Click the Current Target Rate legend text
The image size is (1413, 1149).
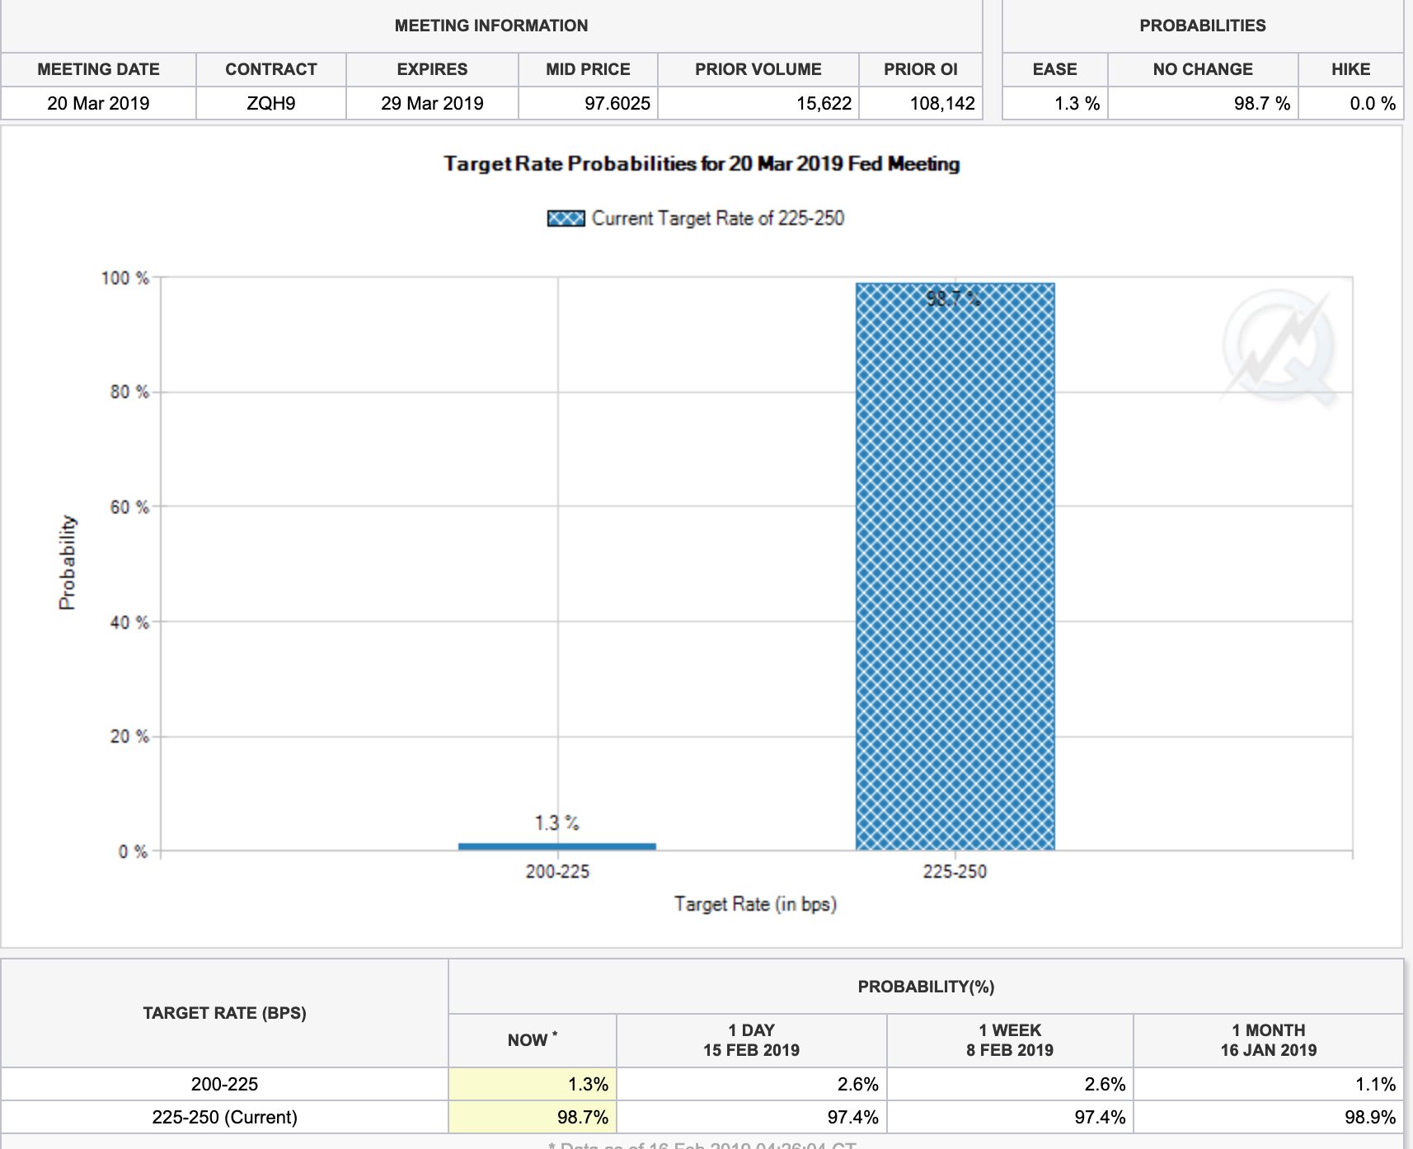(x=717, y=218)
